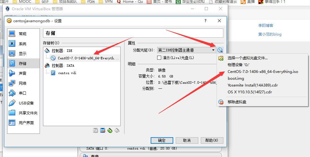This screenshot has height=157, width=310.
Task: Open the 直播 bookmark
Action: coord(248,2)
